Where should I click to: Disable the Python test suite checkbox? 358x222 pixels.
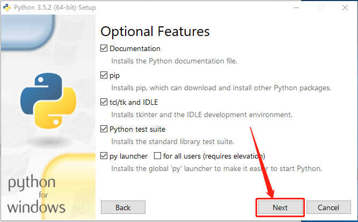pos(104,129)
